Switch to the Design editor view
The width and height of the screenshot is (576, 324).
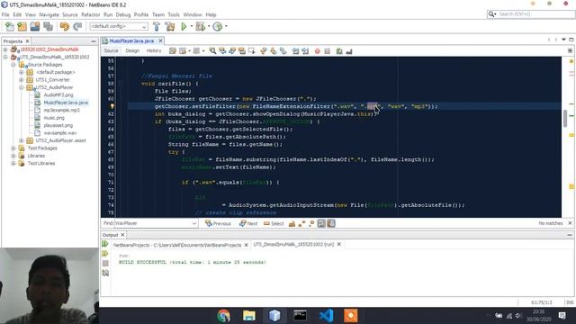[132, 50]
